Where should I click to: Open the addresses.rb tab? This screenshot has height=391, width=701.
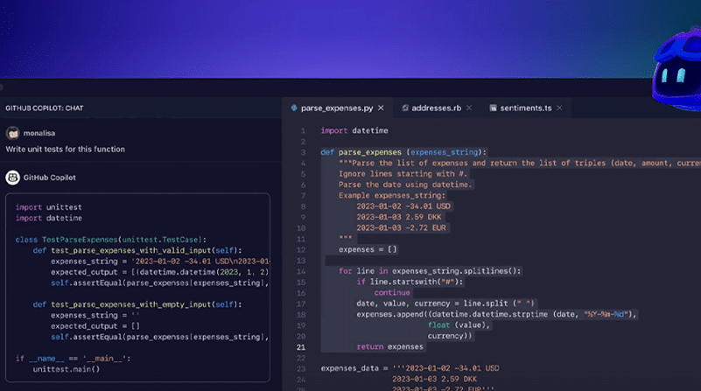click(x=436, y=108)
